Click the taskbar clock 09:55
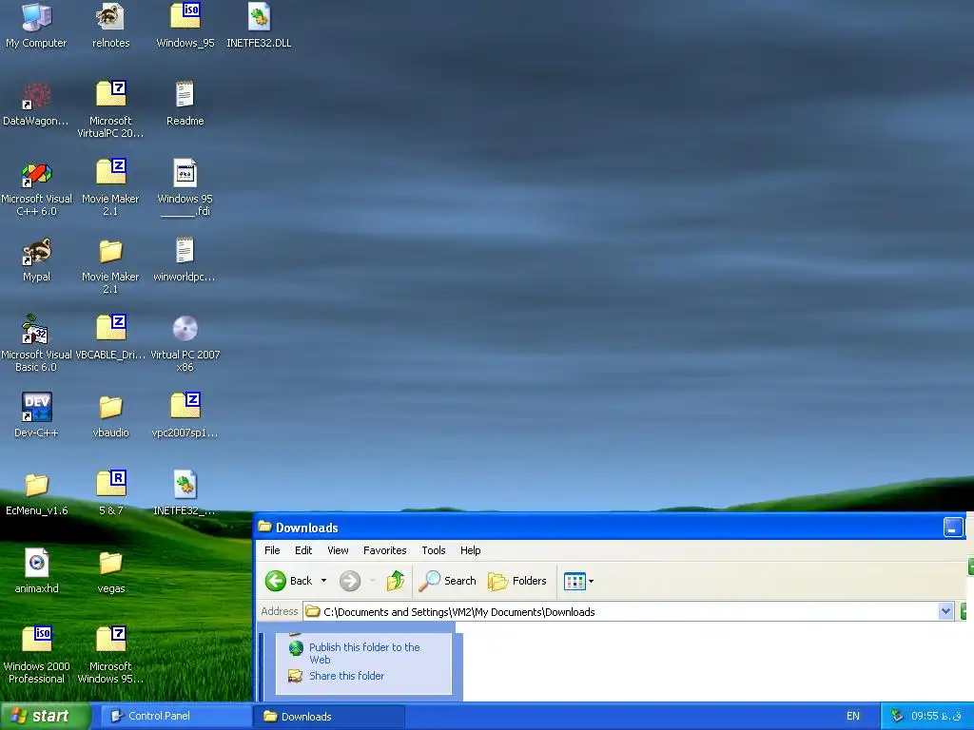Screen dimensions: 974x730 [x=936, y=717]
